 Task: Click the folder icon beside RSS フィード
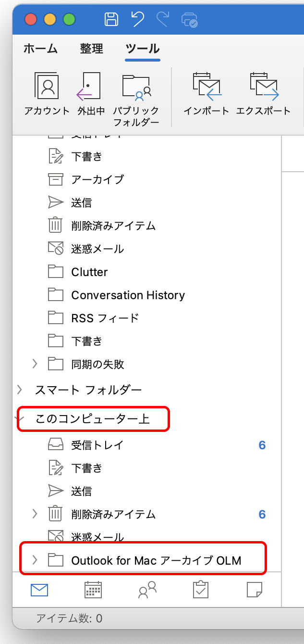[56, 318]
